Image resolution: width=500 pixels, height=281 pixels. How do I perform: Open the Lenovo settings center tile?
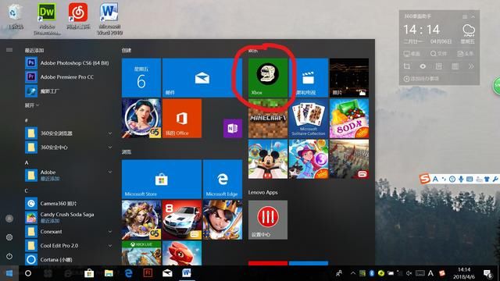pyautogui.click(x=268, y=220)
